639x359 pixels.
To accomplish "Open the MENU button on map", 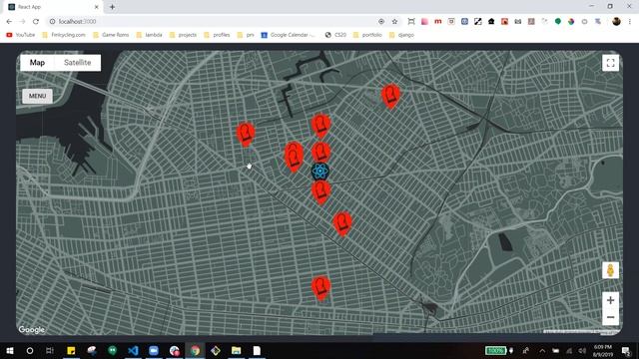I will [37, 96].
